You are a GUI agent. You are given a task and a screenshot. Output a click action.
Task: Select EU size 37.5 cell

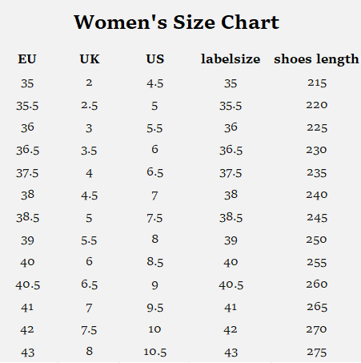27,173
